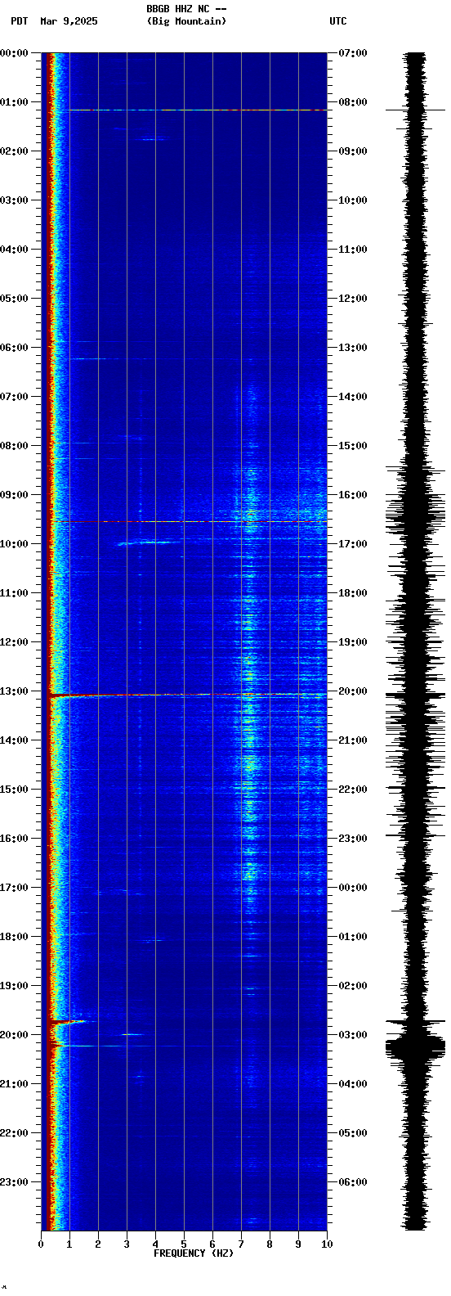The height and width of the screenshot is (1296, 451).
Task: Click UTC time label 01:00
Action: click(353, 937)
